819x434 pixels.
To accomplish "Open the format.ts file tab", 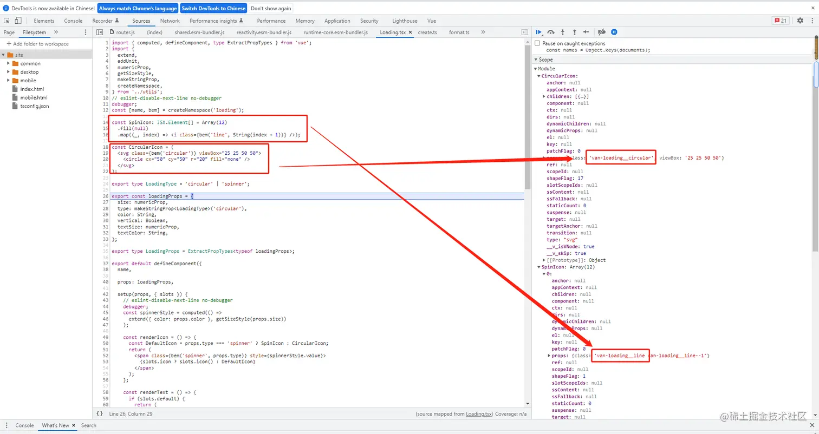I will pyautogui.click(x=459, y=32).
